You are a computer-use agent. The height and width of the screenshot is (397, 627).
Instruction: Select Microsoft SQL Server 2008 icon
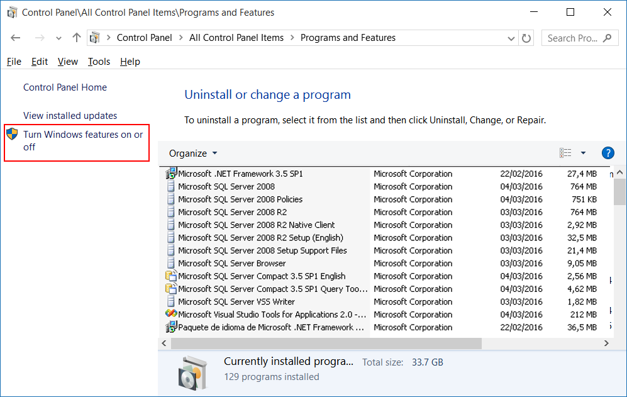pos(171,186)
